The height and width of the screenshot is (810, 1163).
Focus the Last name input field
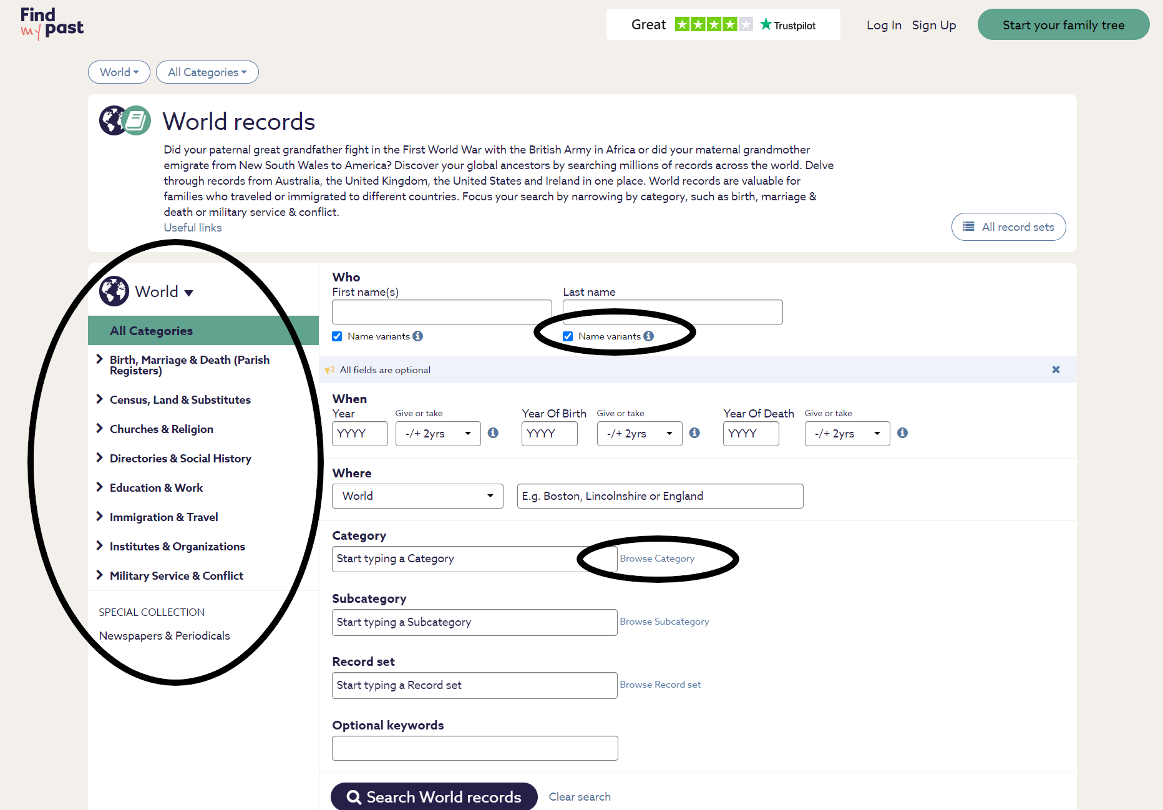673,312
